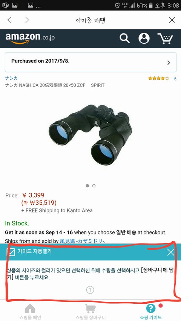Tap the binoculars product image
The image size is (181, 321).
pyautogui.click(x=90, y=134)
